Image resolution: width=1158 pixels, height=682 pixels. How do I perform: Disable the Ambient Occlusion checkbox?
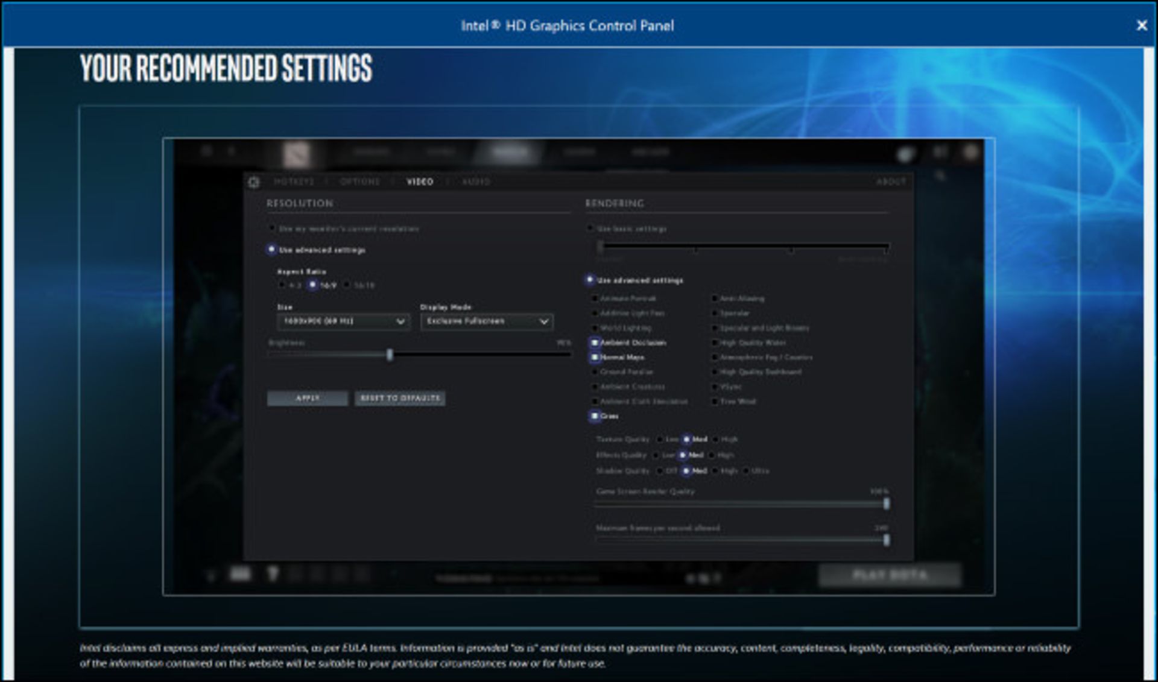coord(595,343)
